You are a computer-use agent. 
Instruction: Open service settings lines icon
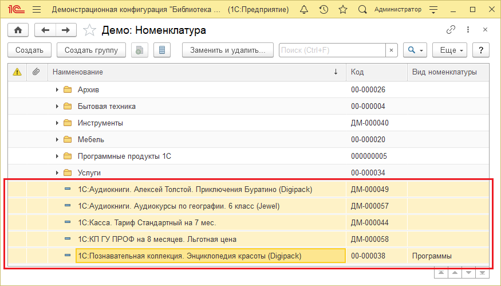point(433,10)
